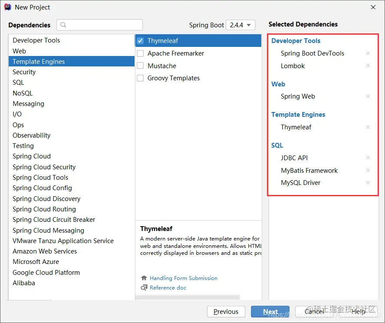Click the IntelliJ IDEA logo in the title bar
The image size is (385, 323).
pos(8,7)
